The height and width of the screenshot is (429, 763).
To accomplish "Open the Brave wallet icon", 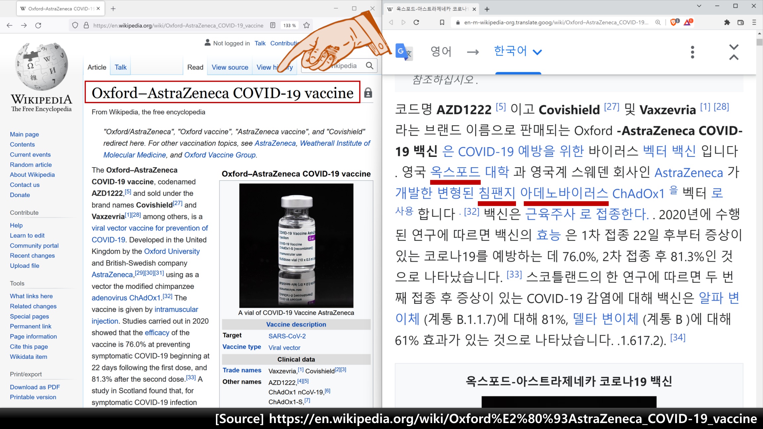I will click(x=741, y=22).
